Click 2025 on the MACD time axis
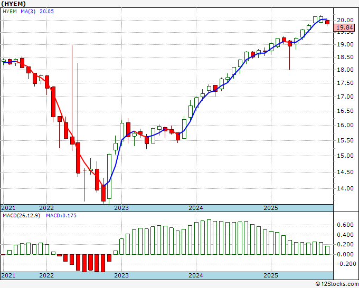Viewport: 359px width, 288px height. (271, 275)
